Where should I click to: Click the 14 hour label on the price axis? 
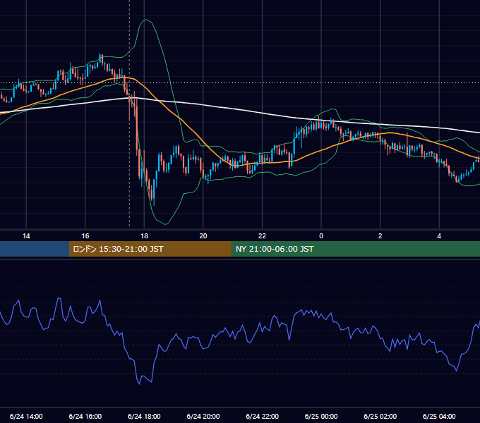pos(26,236)
